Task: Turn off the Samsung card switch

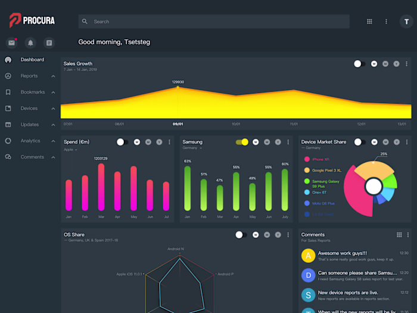Action: (242, 142)
